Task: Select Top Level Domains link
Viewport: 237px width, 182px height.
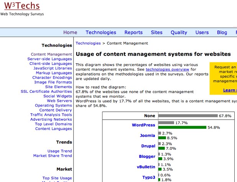Action: click(x=53, y=124)
